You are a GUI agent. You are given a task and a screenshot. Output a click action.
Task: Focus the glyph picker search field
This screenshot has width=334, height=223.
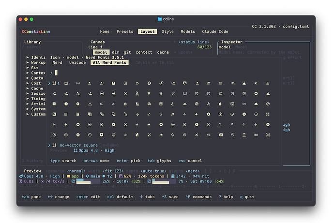pyautogui.click(x=164, y=73)
